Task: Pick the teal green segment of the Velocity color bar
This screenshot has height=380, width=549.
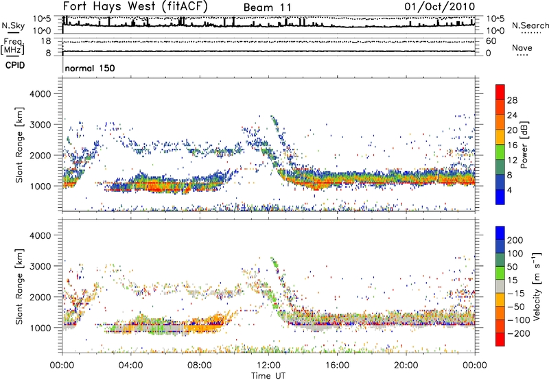Action: tap(500, 260)
